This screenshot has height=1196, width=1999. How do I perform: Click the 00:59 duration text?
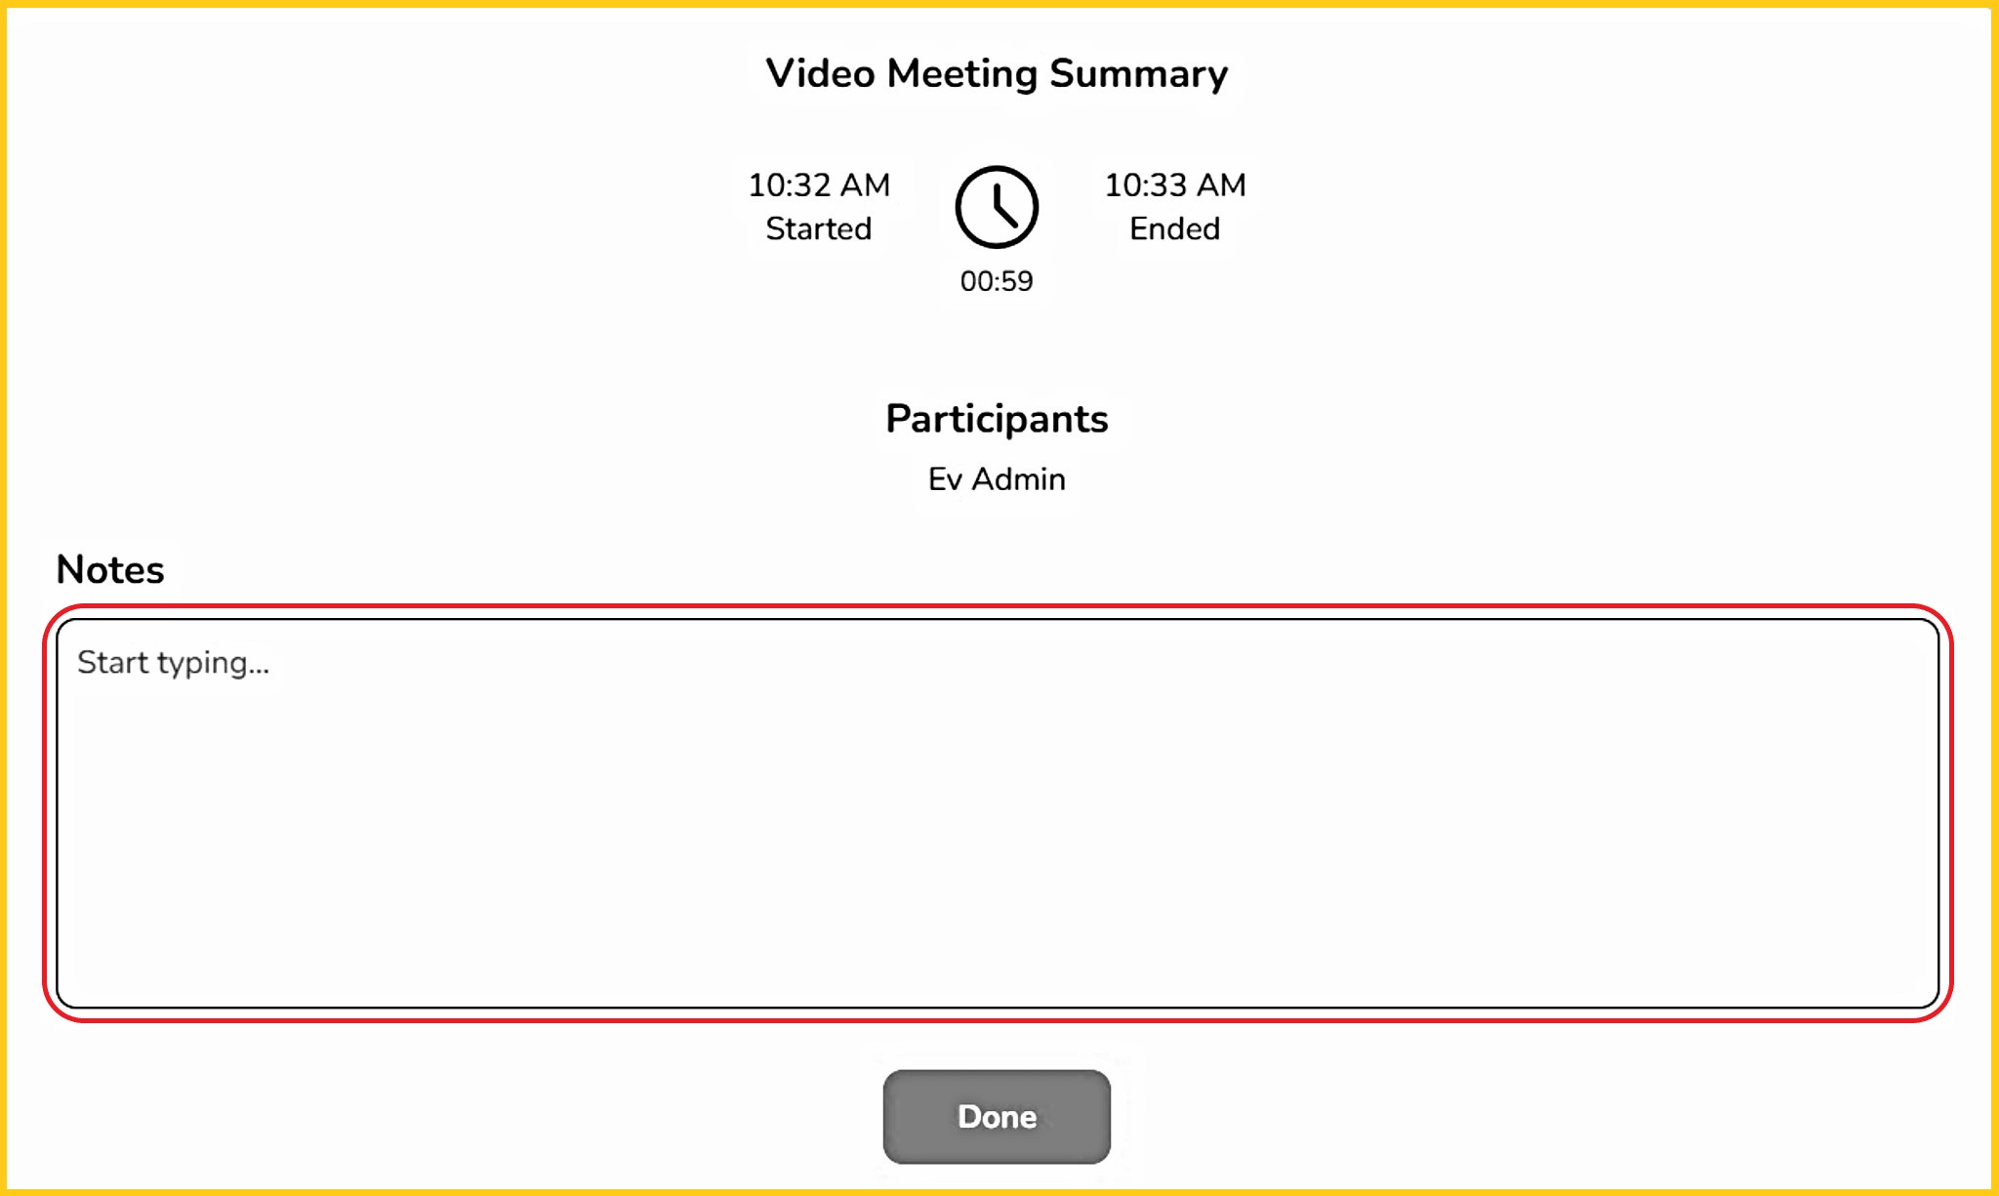[996, 281]
